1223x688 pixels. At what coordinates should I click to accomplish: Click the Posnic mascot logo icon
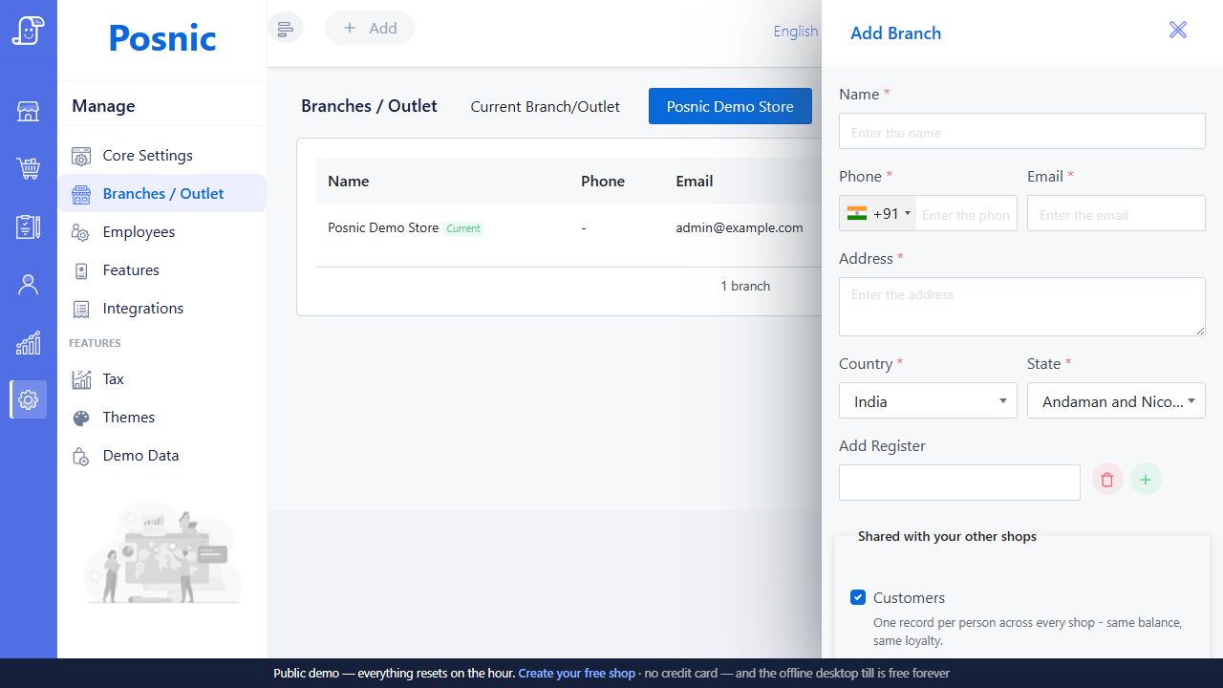coord(28,31)
